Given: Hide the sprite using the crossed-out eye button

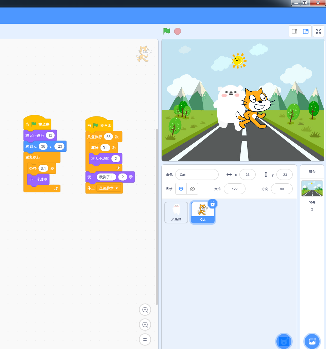Looking at the screenshot, I should pos(193,189).
